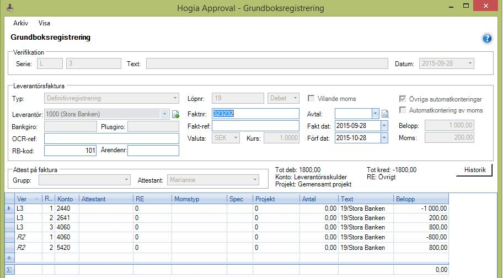Screen dimensions: 503x278
Task: Click the Fakt-ref input field
Action: pos(255,126)
